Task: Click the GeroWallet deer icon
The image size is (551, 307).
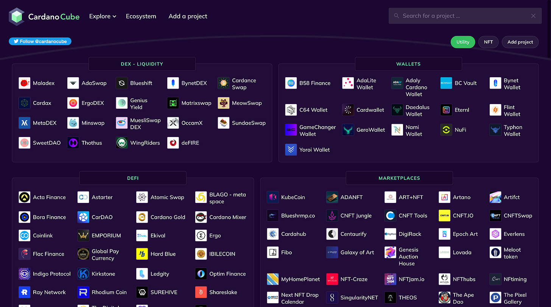Action: point(348,130)
